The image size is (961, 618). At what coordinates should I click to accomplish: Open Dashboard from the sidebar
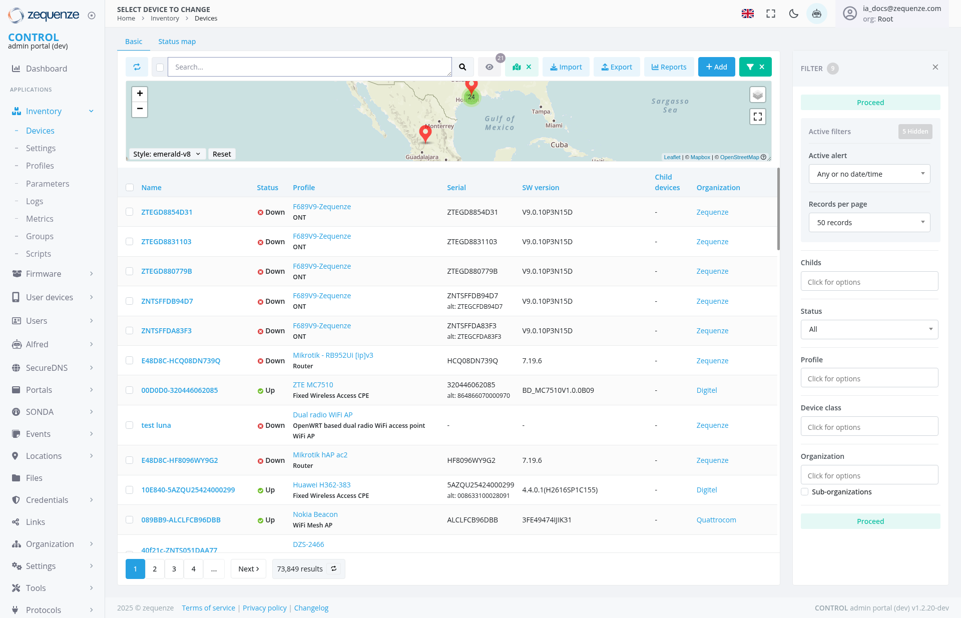pyautogui.click(x=47, y=69)
